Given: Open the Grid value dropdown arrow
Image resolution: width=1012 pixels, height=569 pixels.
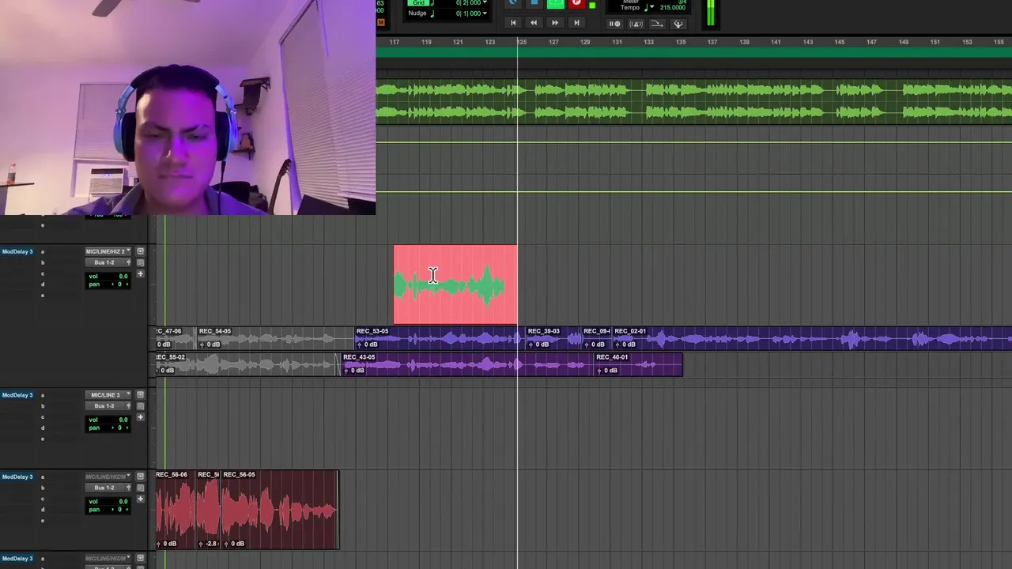Looking at the screenshot, I should tap(485, 3).
